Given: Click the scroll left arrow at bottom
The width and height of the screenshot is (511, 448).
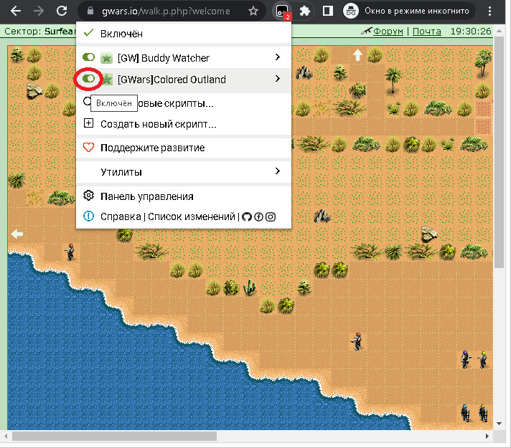Looking at the screenshot, I should 6,437.
